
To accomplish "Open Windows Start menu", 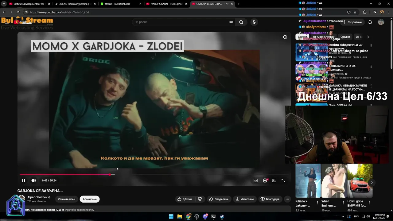I will click(x=171, y=216).
